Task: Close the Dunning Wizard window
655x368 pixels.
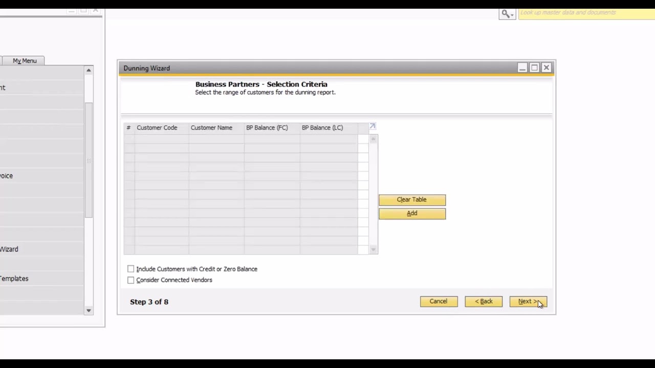Action: click(x=547, y=68)
